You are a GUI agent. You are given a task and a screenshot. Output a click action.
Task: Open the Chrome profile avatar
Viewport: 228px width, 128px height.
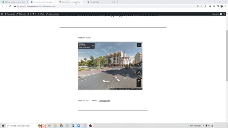pyautogui.click(x=222, y=6)
